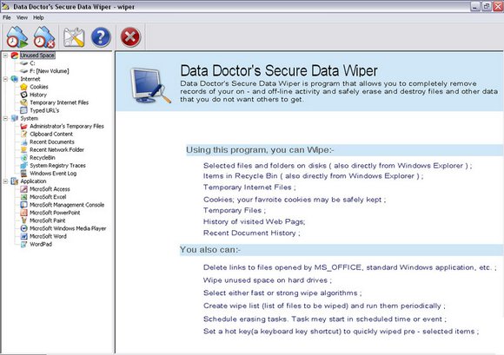Select the RecycleBin icon in tree

pyautogui.click(x=23, y=158)
